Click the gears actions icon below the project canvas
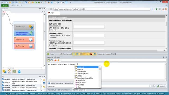The width and height of the screenshot is (169, 95). point(4,72)
